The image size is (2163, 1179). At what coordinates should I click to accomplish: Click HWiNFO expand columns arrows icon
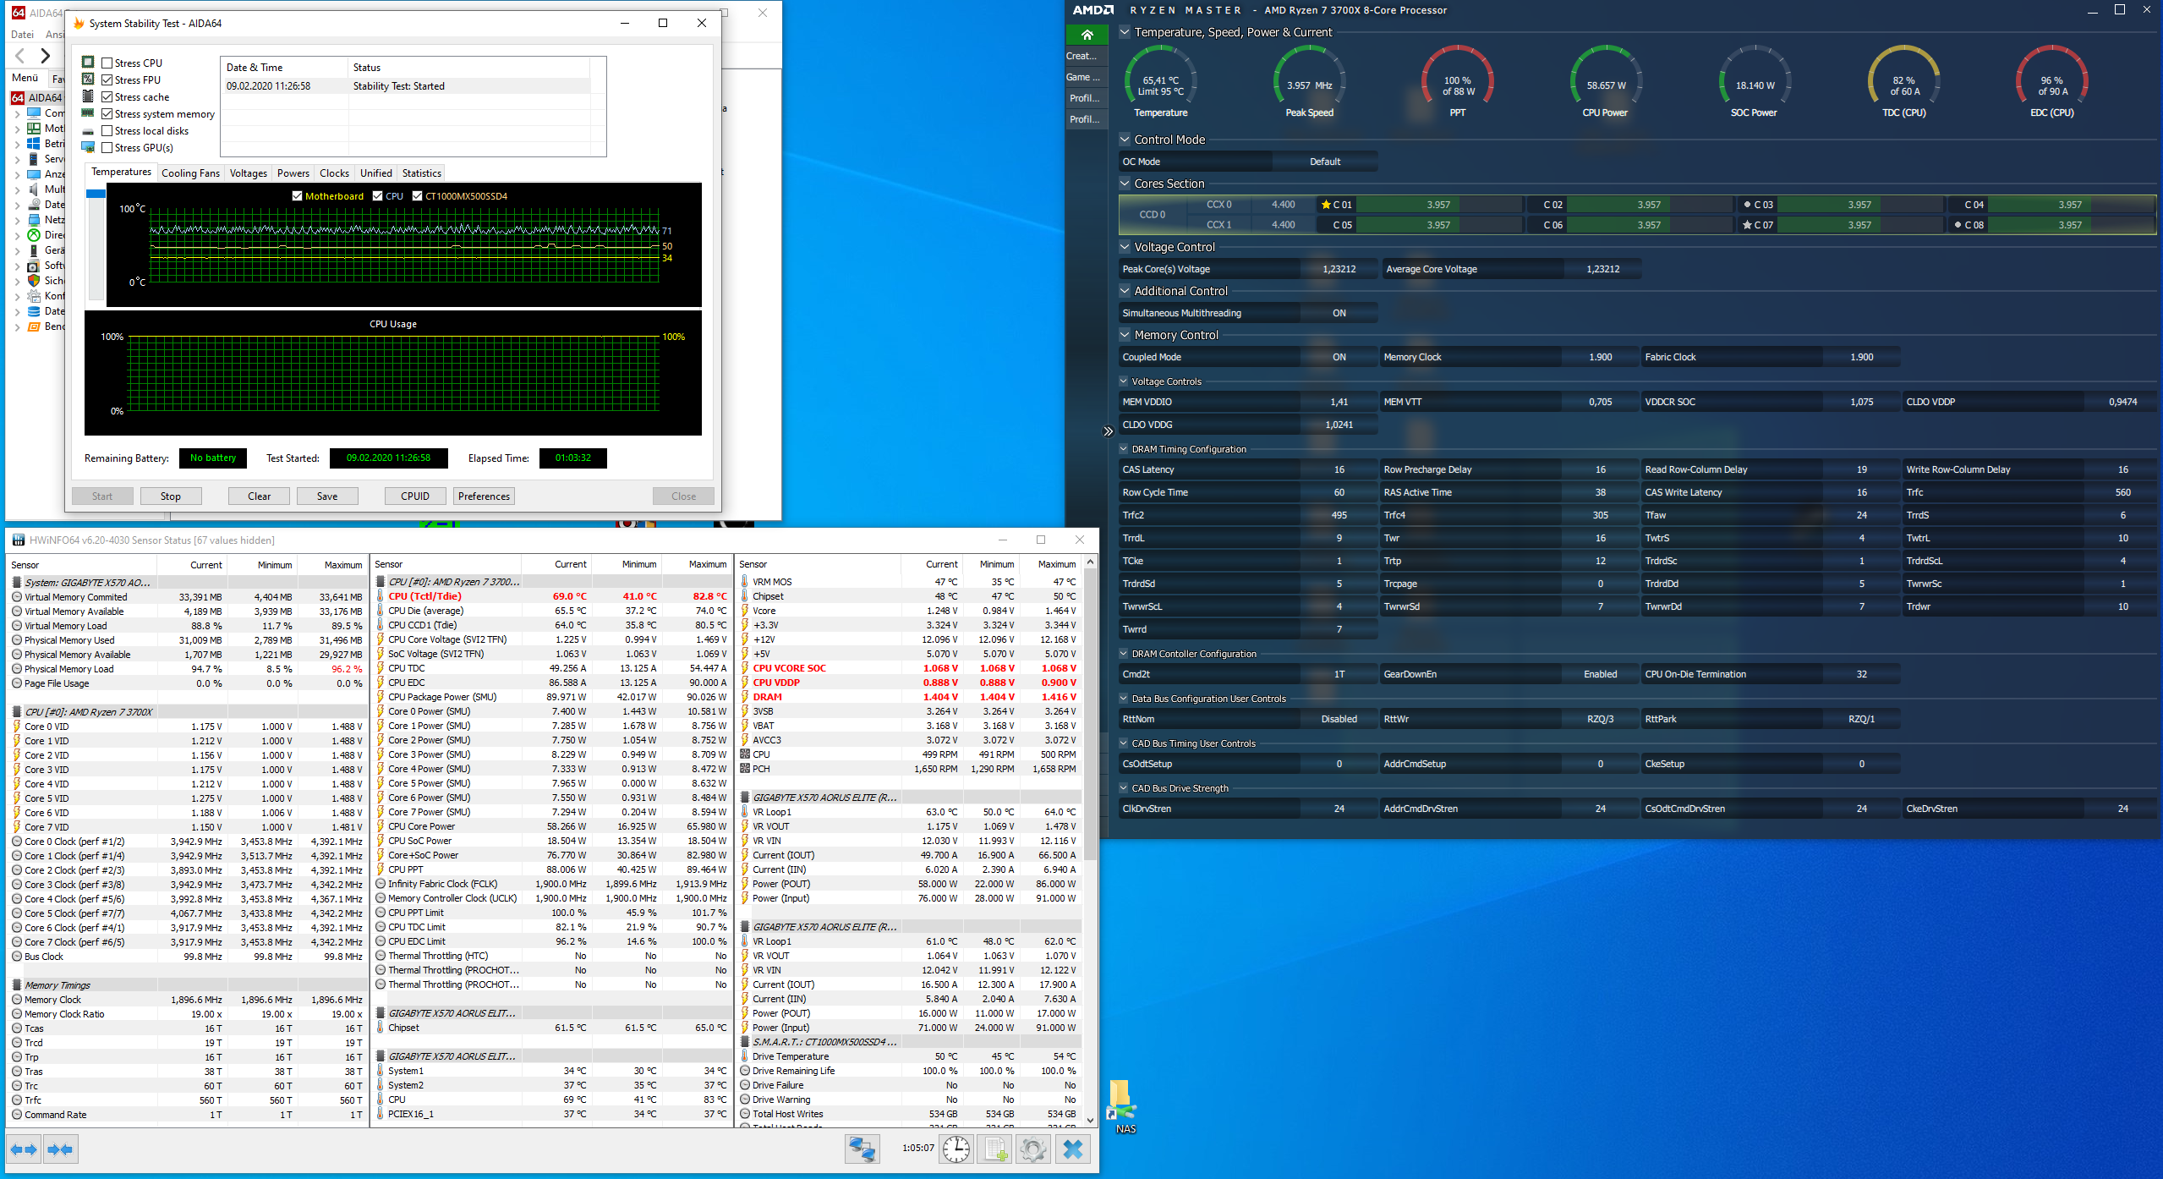[24, 1149]
